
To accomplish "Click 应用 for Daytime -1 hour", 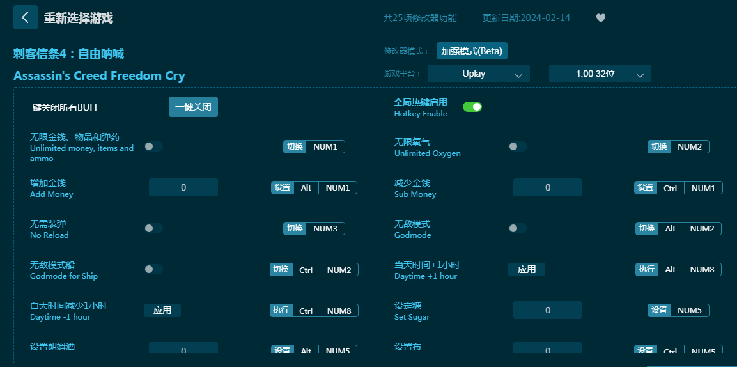I will (162, 310).
